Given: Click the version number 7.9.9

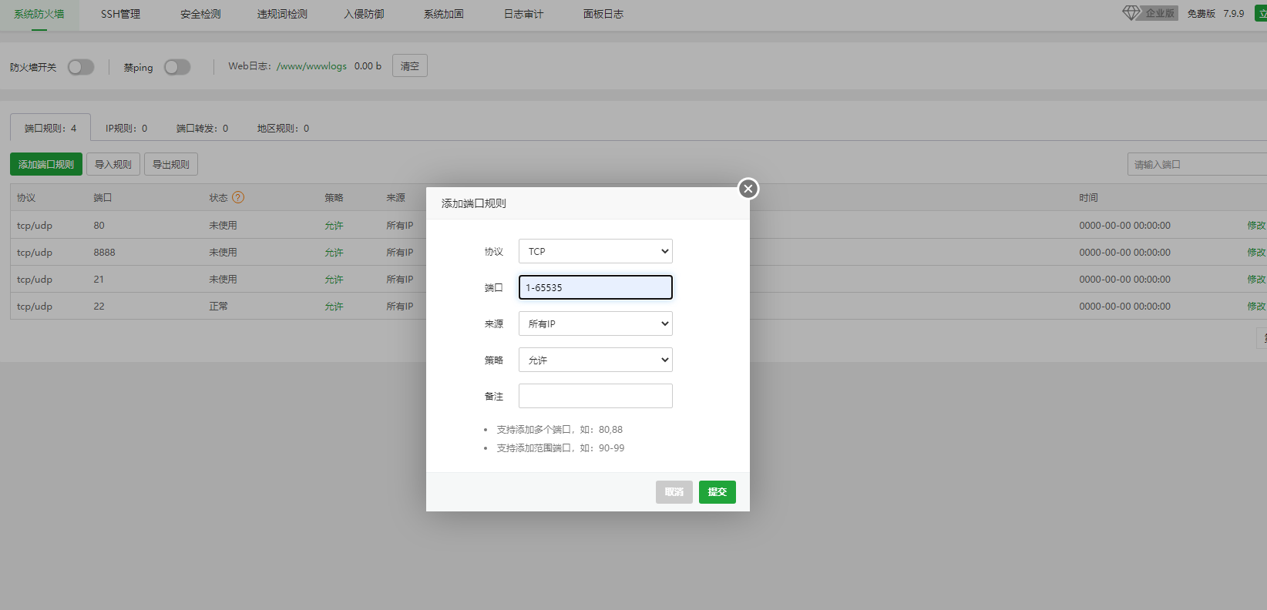Looking at the screenshot, I should click(1234, 13).
